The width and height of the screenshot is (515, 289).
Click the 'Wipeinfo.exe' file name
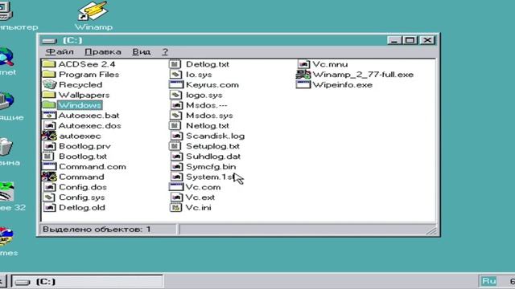point(342,85)
